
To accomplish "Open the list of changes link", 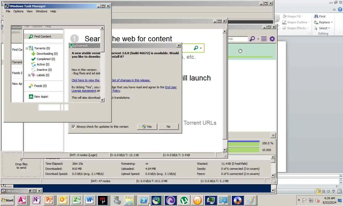I will [111, 80].
